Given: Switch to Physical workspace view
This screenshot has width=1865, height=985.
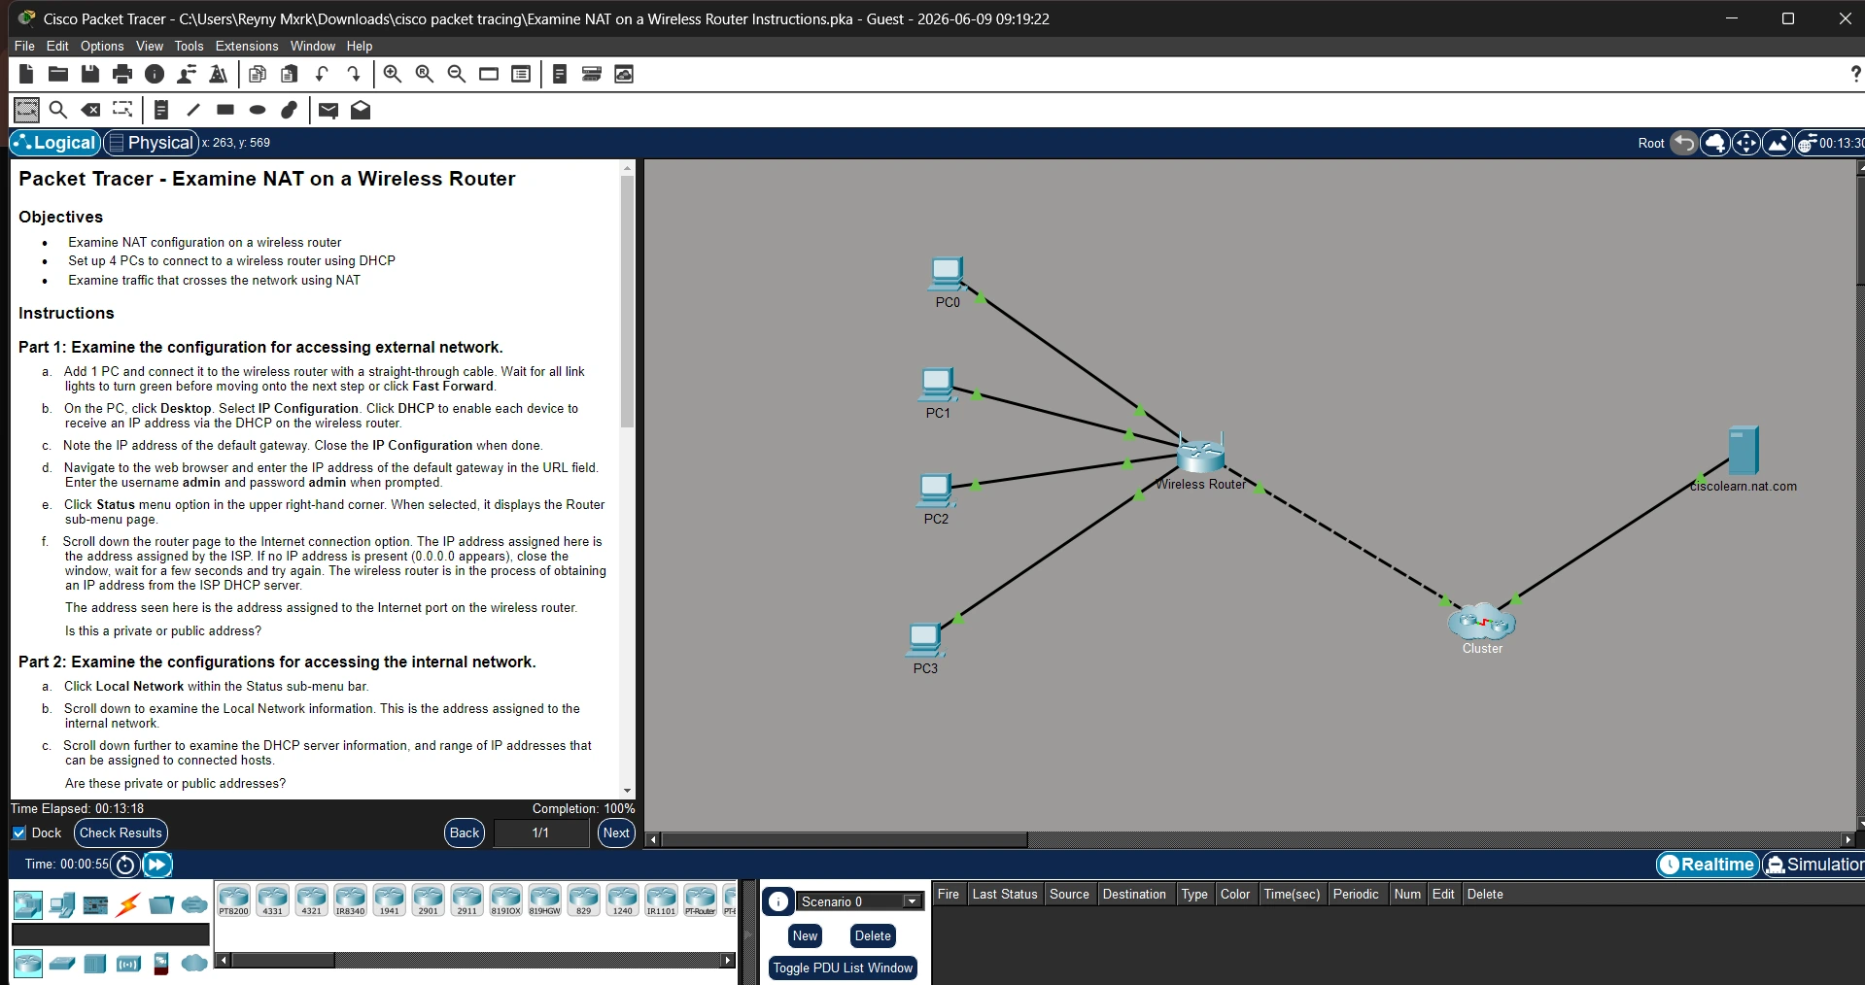Looking at the screenshot, I should (x=151, y=143).
